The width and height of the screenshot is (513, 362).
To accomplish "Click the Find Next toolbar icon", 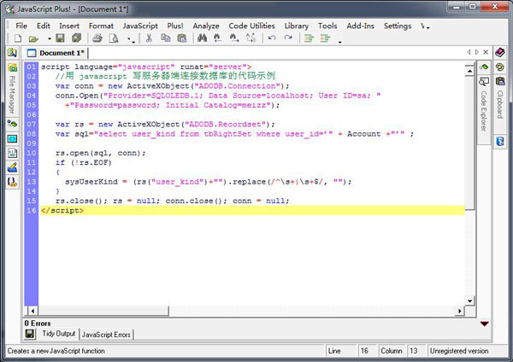I will click(x=234, y=38).
